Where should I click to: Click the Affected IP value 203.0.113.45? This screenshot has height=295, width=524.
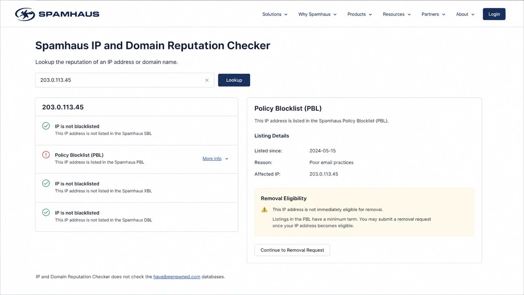pyautogui.click(x=324, y=174)
